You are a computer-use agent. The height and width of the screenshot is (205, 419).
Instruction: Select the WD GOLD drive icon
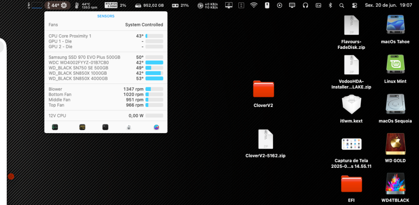(396, 144)
